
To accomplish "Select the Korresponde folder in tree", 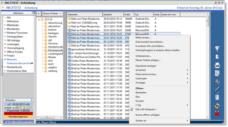I will (x=55, y=50).
